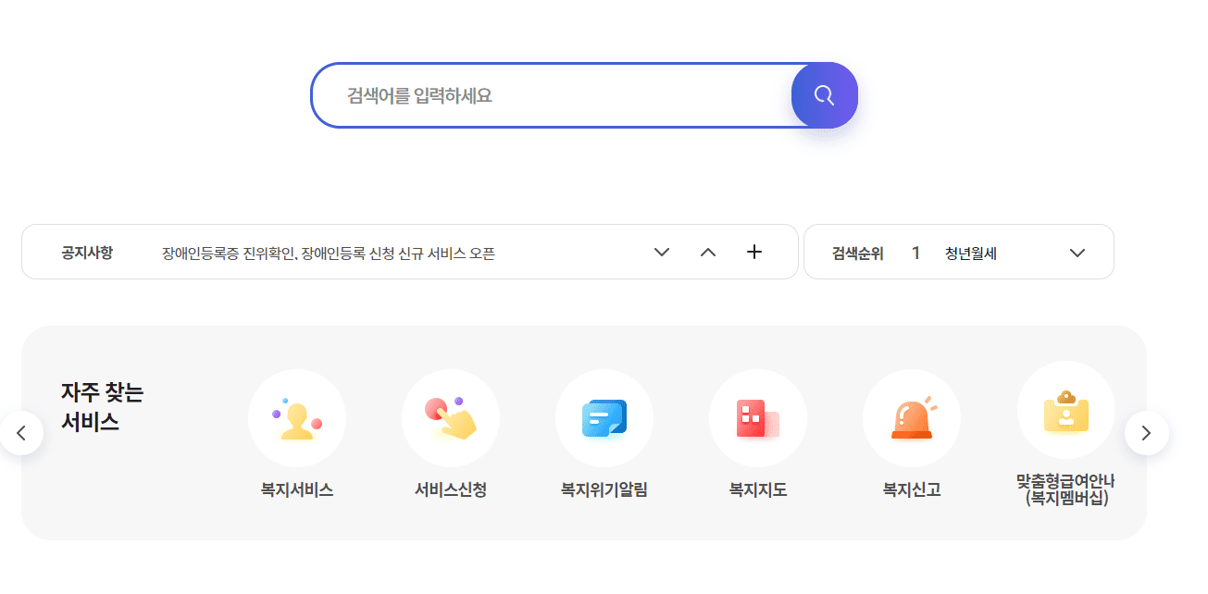1208x594 pixels.
Task: Open the 복지지도 map service icon
Action: (x=758, y=418)
